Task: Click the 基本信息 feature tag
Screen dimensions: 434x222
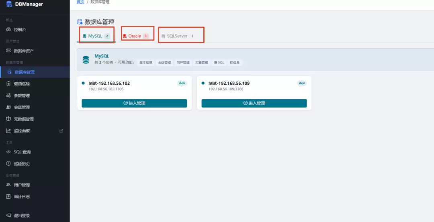Action: (x=145, y=63)
